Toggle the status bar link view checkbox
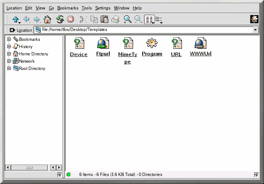This screenshot has height=184, width=264. pos(256,175)
